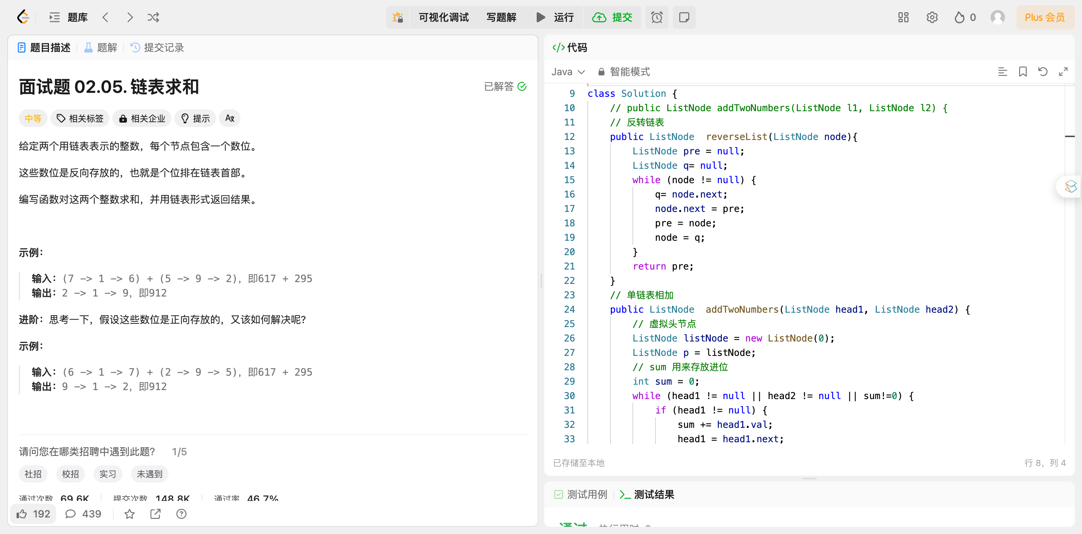Go to next problem arrow

coord(130,17)
